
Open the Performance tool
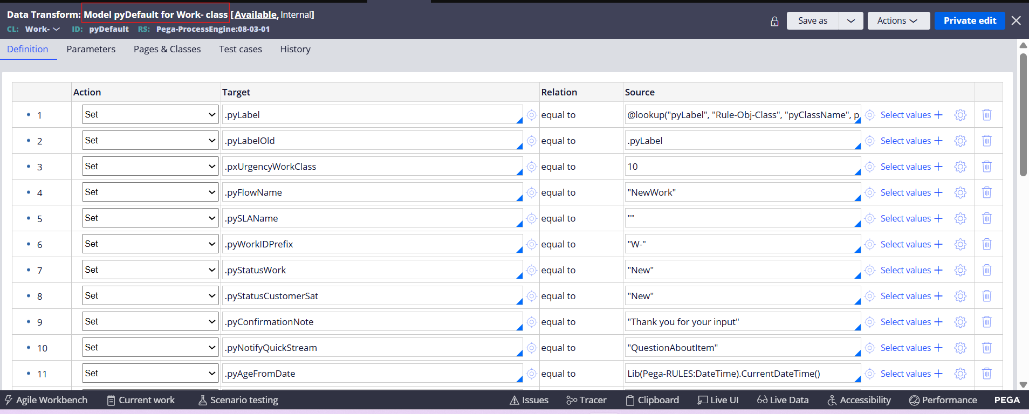(x=943, y=400)
